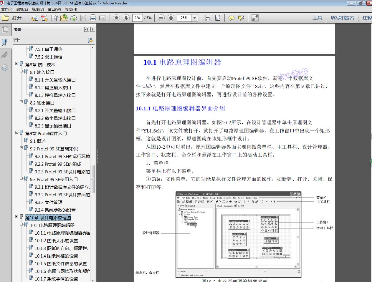The height and width of the screenshot is (282, 372).
Task: Zoom in with the plus button
Action: (x=171, y=18)
